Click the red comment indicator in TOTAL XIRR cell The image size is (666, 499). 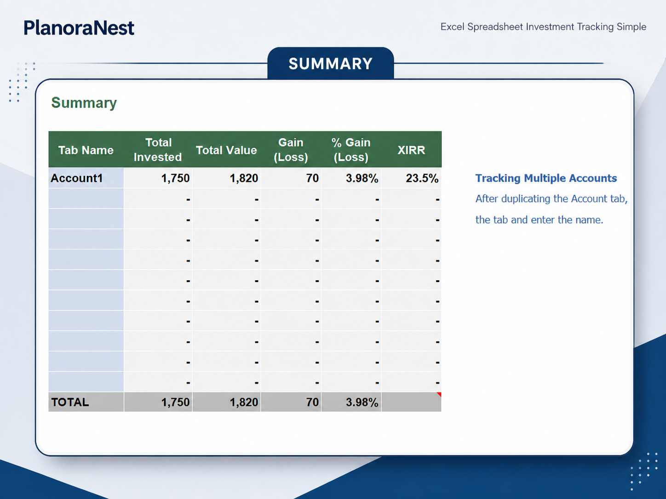point(439,394)
